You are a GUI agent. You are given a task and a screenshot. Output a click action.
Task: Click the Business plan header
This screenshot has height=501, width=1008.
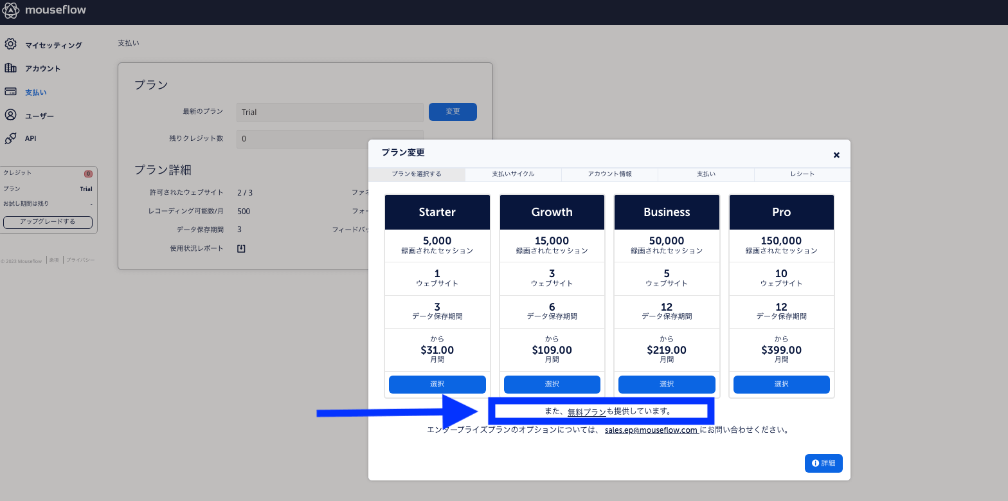(x=667, y=212)
